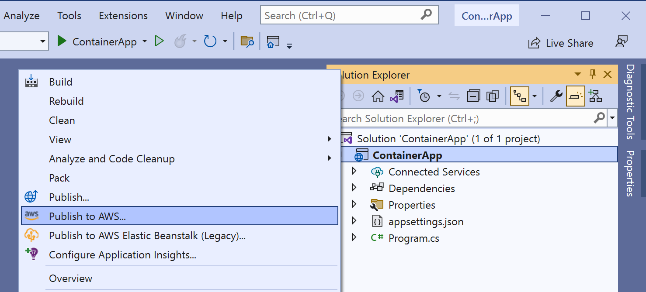Open the Hot Reload dropdown arrow
Image resolution: width=646 pixels, height=292 pixels.
(194, 42)
